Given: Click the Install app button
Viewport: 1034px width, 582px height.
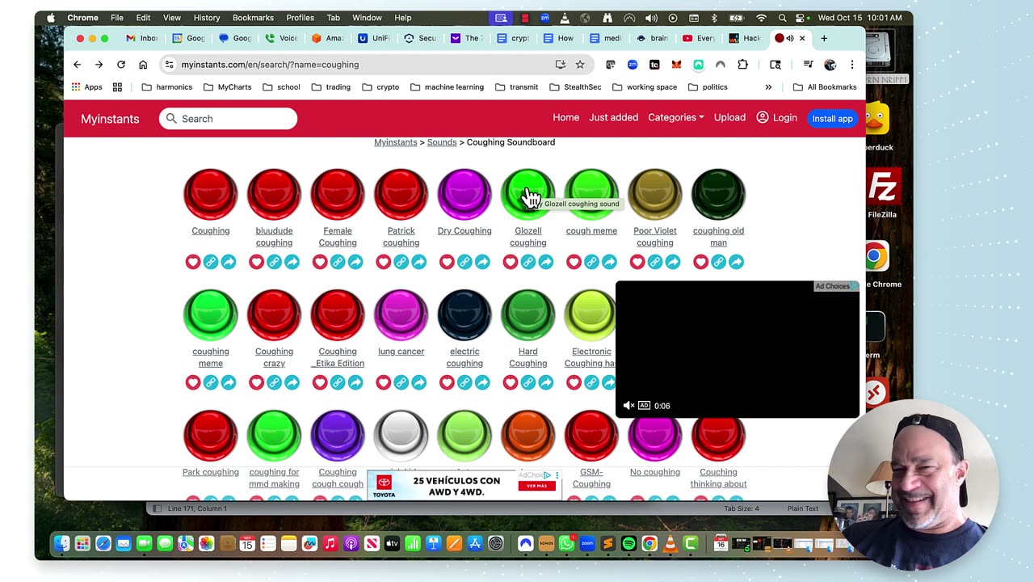Looking at the screenshot, I should coord(832,118).
